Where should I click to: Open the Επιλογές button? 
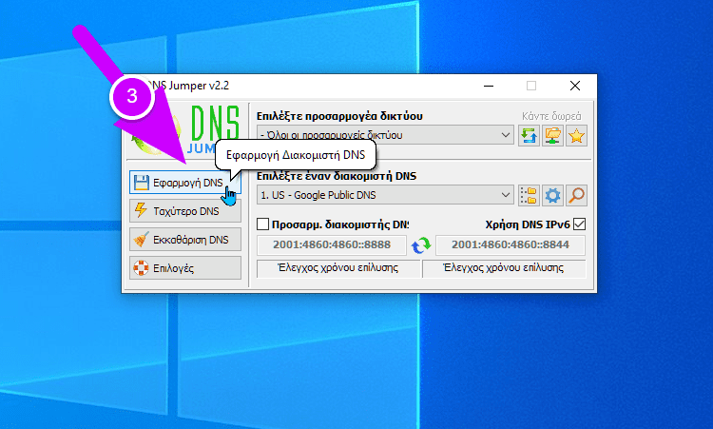coord(185,268)
